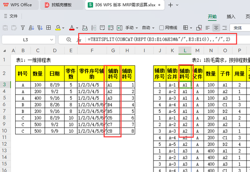250x172 pixels.
Task: Click cell C7 with value 200
Action: pyautogui.click(x=38, y=111)
